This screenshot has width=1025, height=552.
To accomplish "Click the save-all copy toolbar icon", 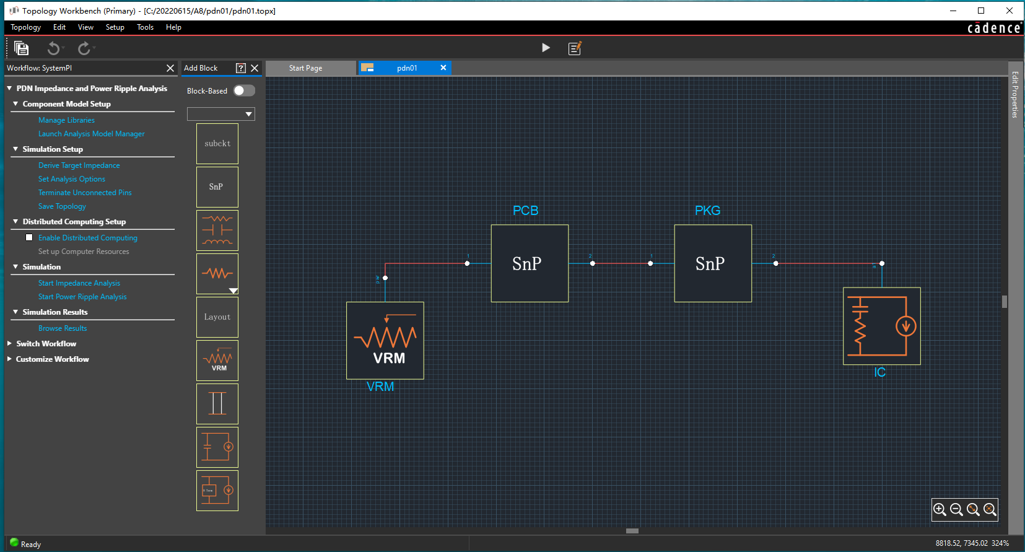I will click(21, 48).
